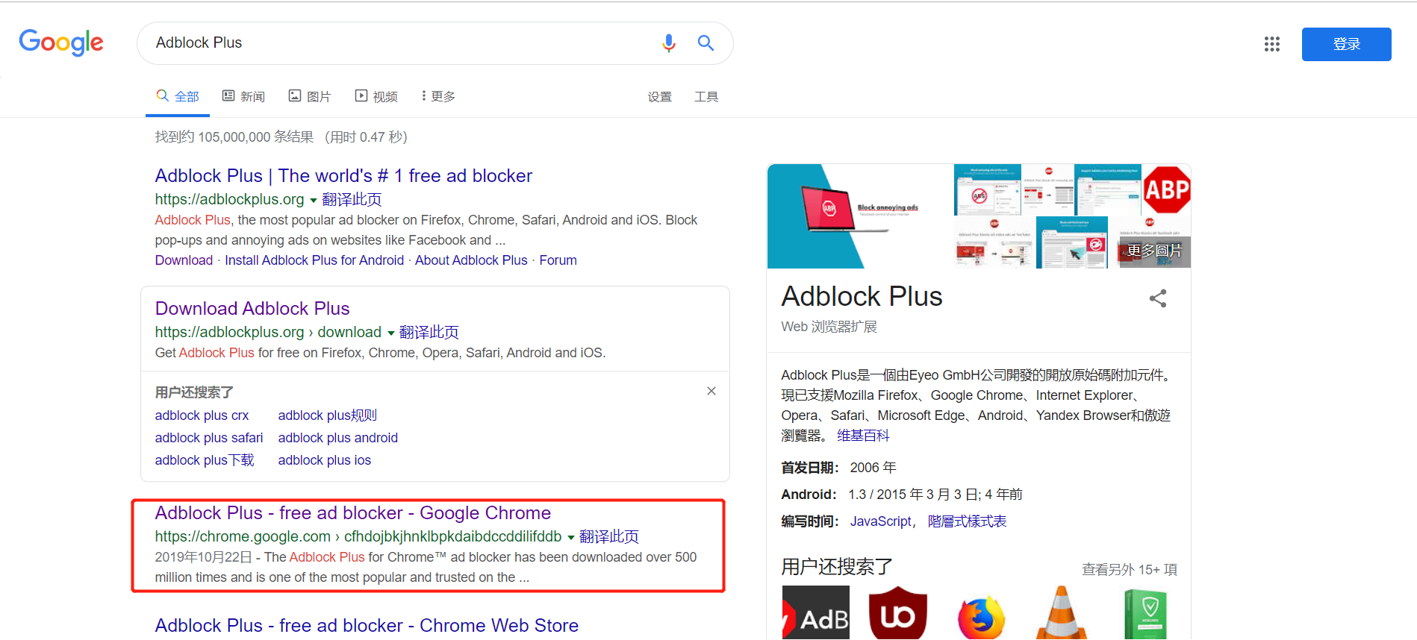Open the Install Adblock Plus for Android link
1417x640 pixels.
314,260
